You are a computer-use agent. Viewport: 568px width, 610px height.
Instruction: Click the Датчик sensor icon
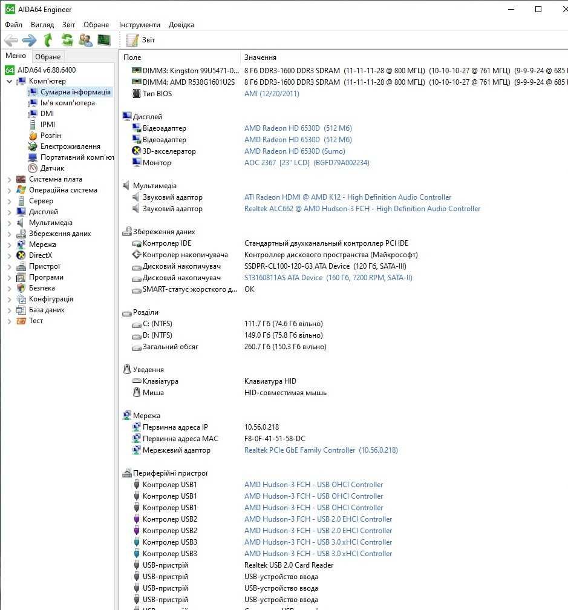coord(33,168)
